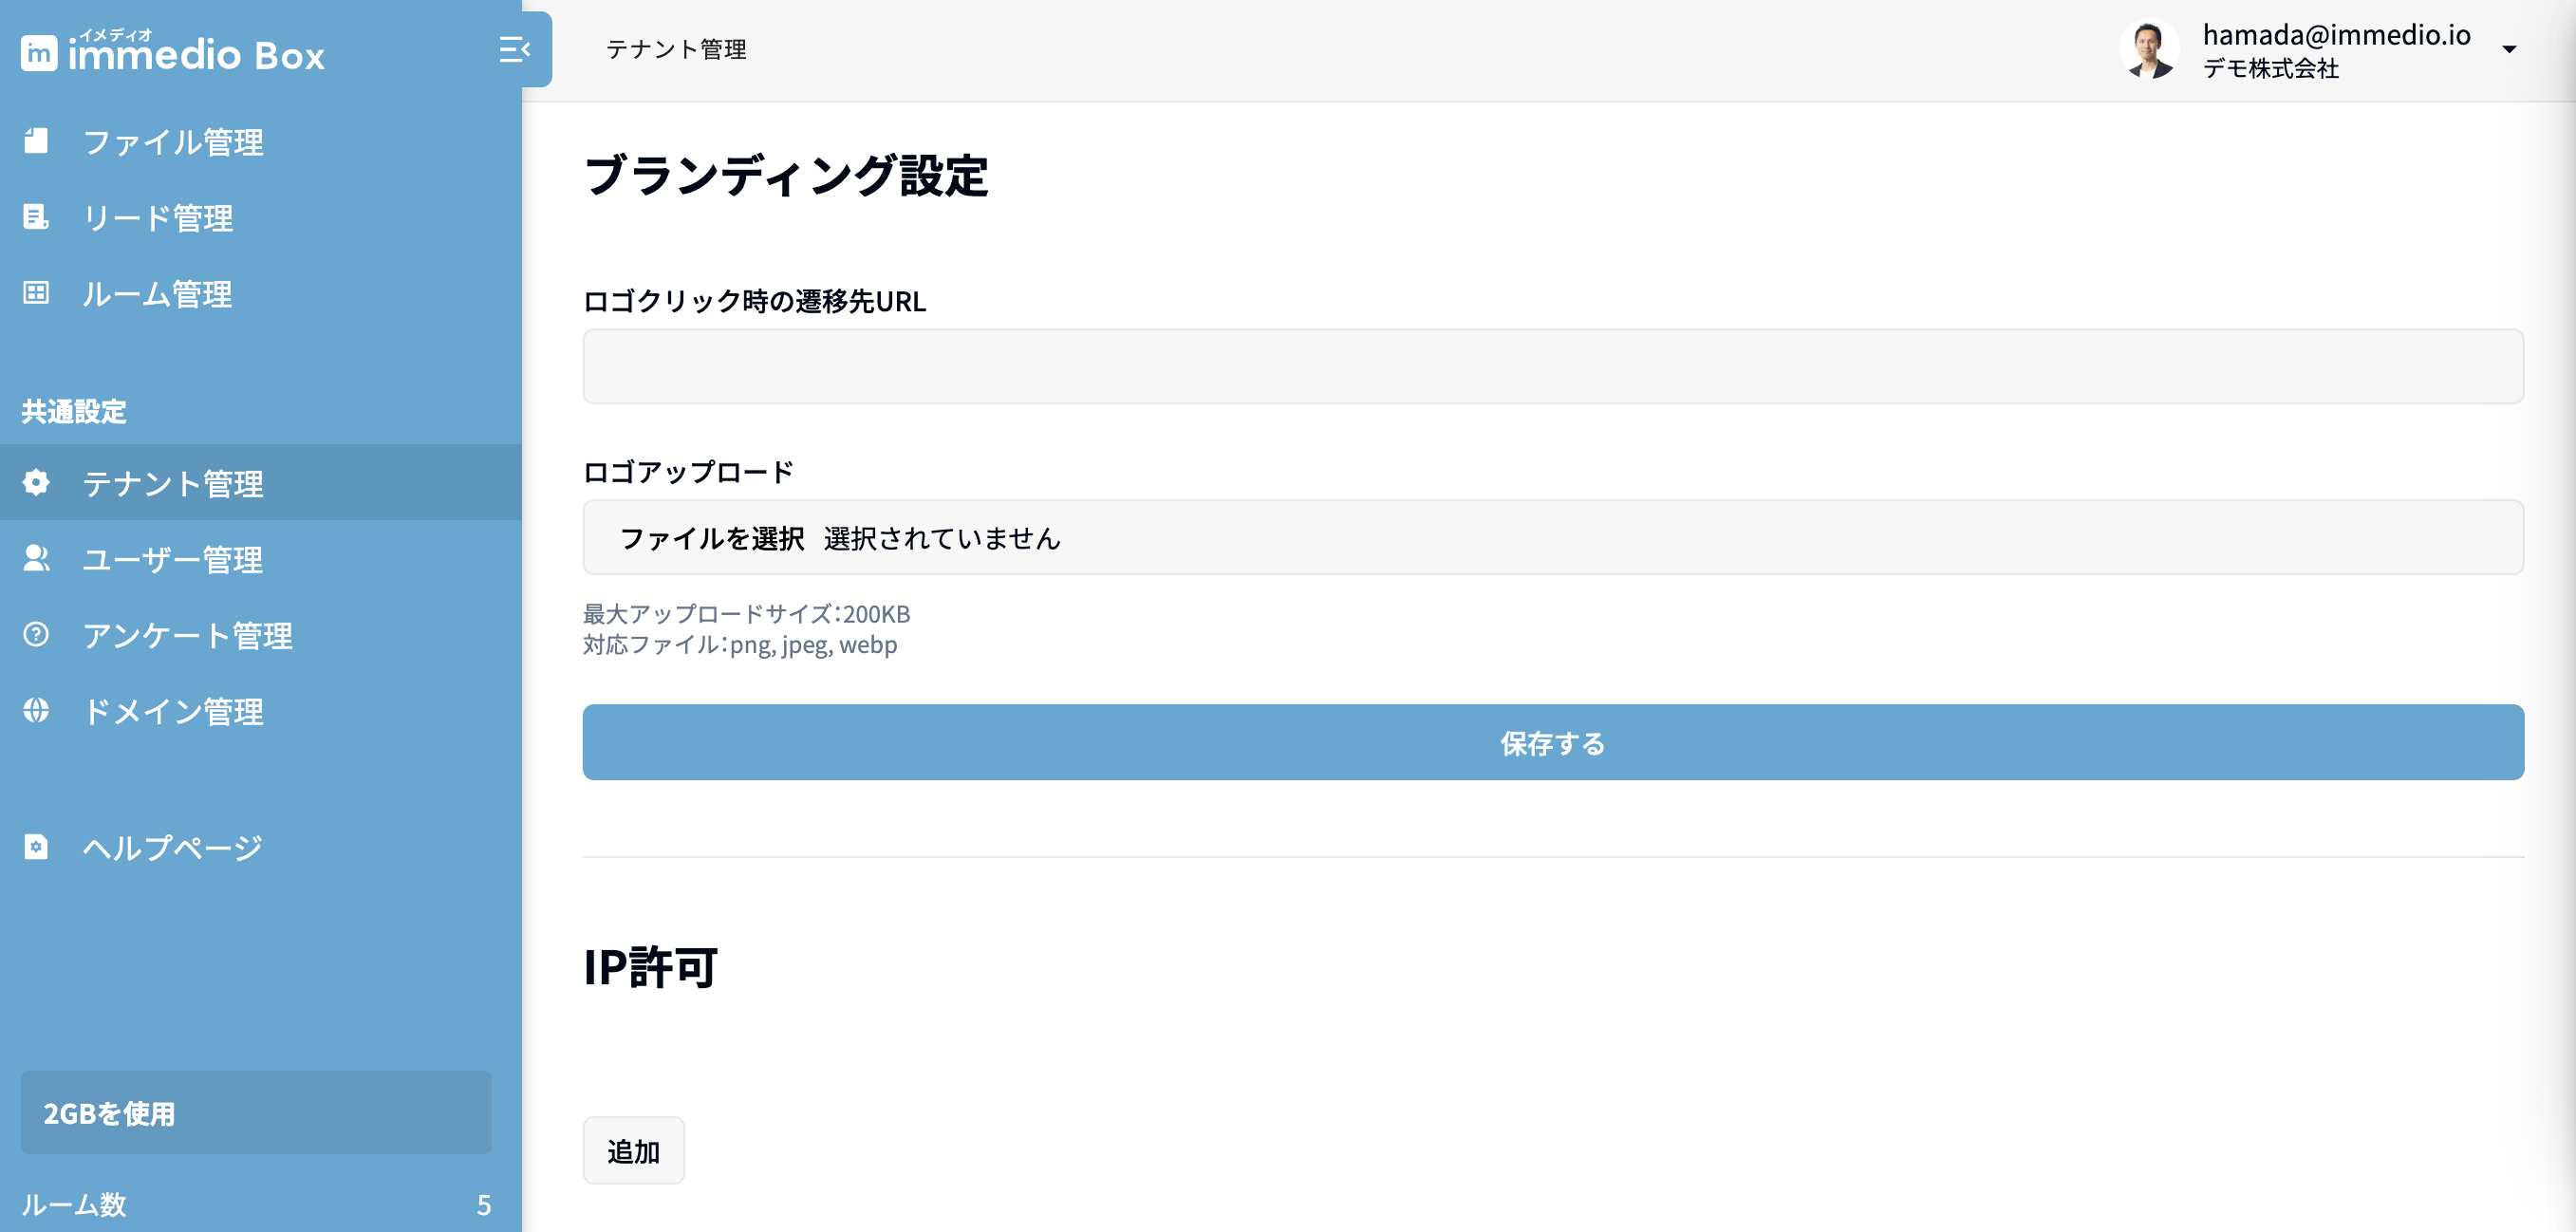The width and height of the screenshot is (2576, 1232).
Task: Click the tenant management gear icon
Action: (x=36, y=483)
